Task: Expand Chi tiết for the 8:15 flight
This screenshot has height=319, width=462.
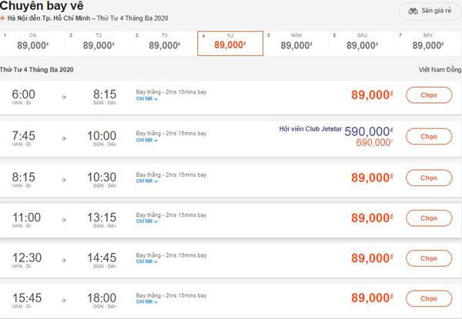Action: [147, 181]
